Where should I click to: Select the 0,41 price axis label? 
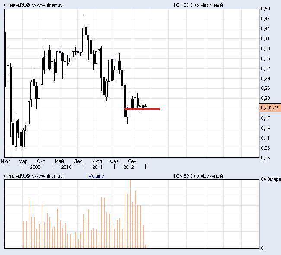pos(265,38)
